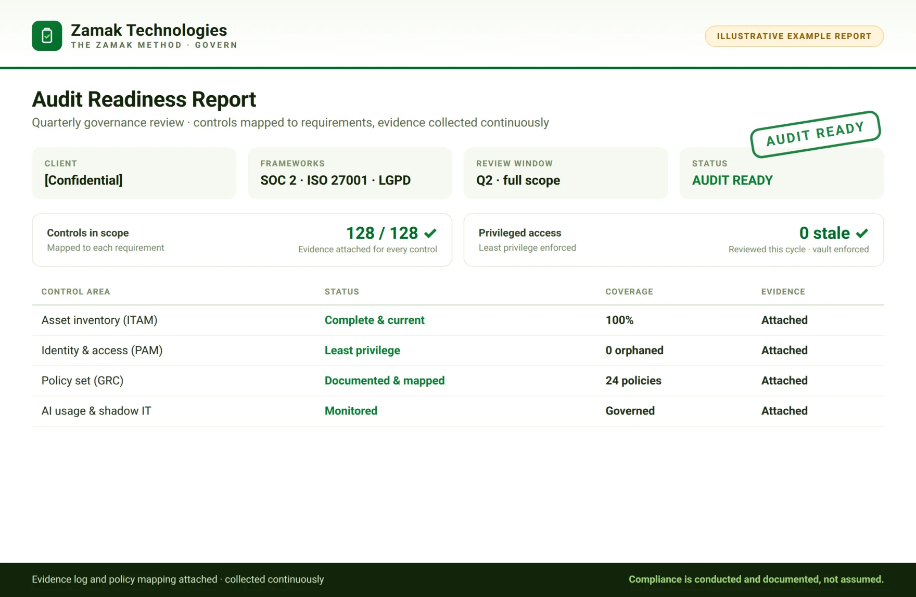
Task: Click the Control Area column header
Action: pyautogui.click(x=76, y=292)
